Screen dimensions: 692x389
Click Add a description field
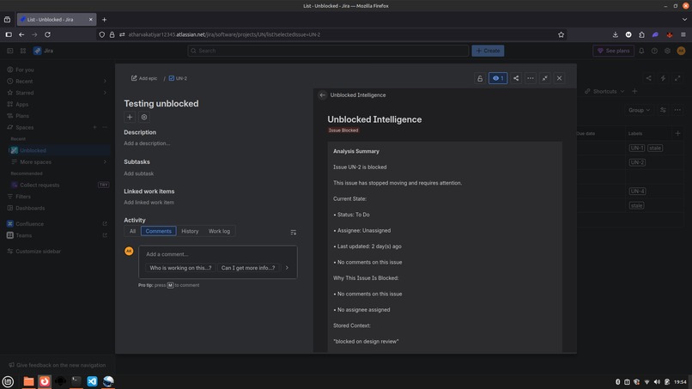pos(147,143)
